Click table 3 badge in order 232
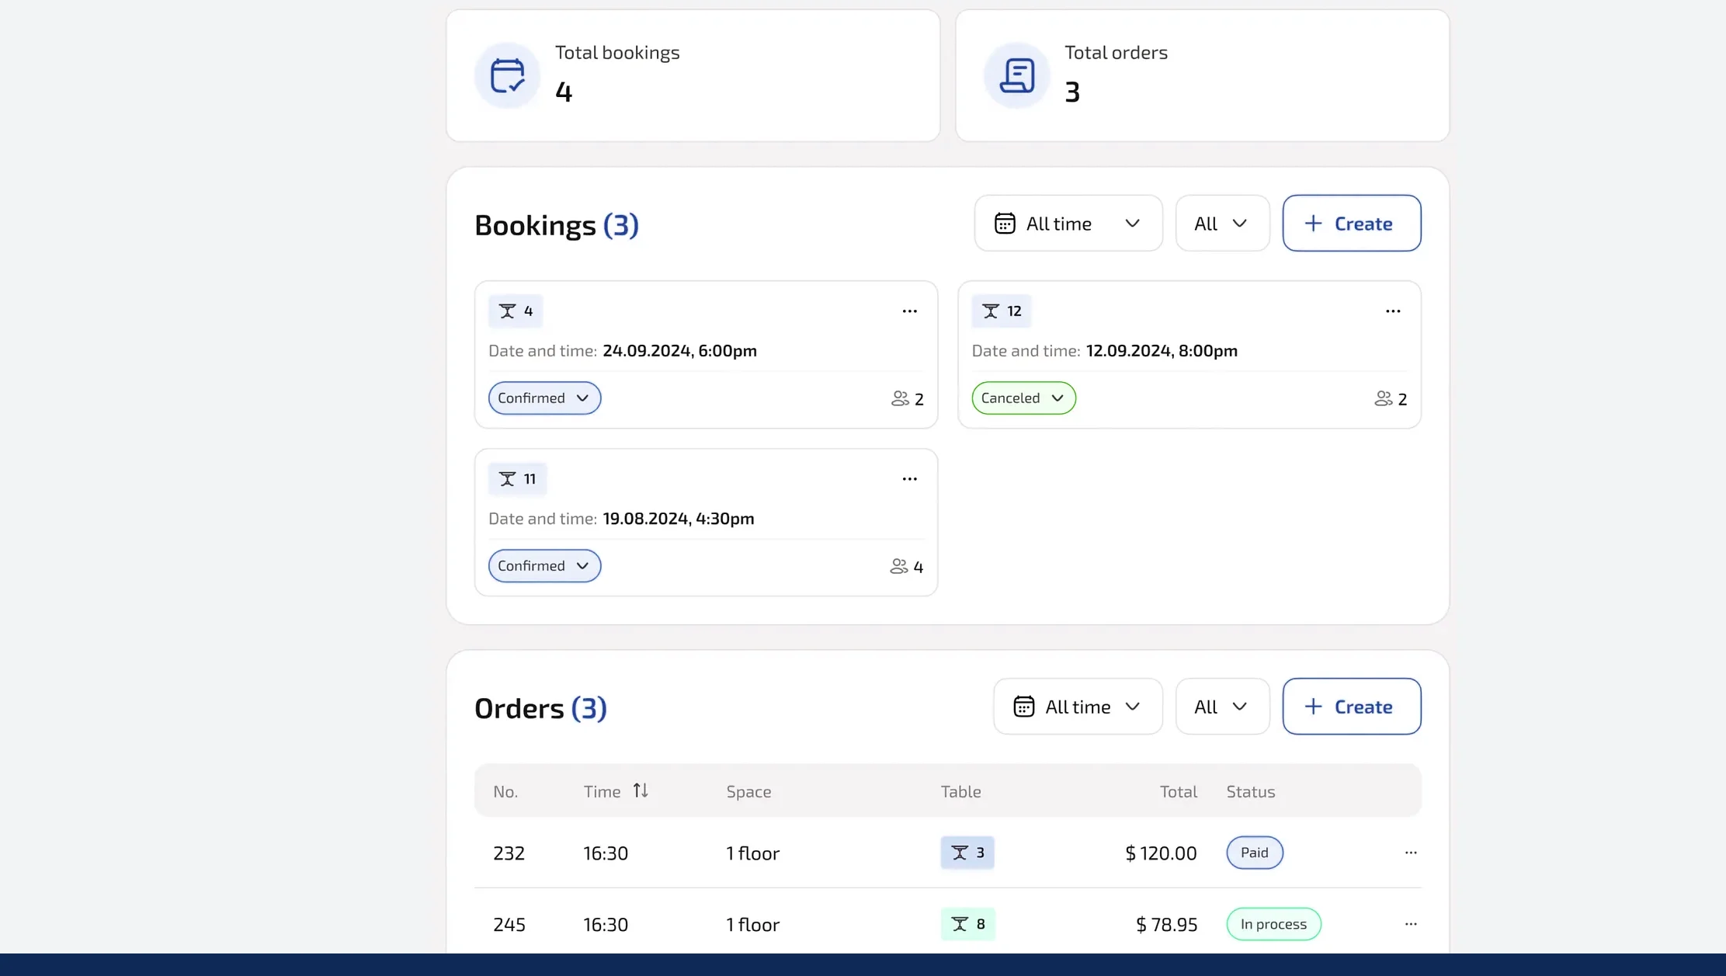The height and width of the screenshot is (976, 1726). point(967,853)
